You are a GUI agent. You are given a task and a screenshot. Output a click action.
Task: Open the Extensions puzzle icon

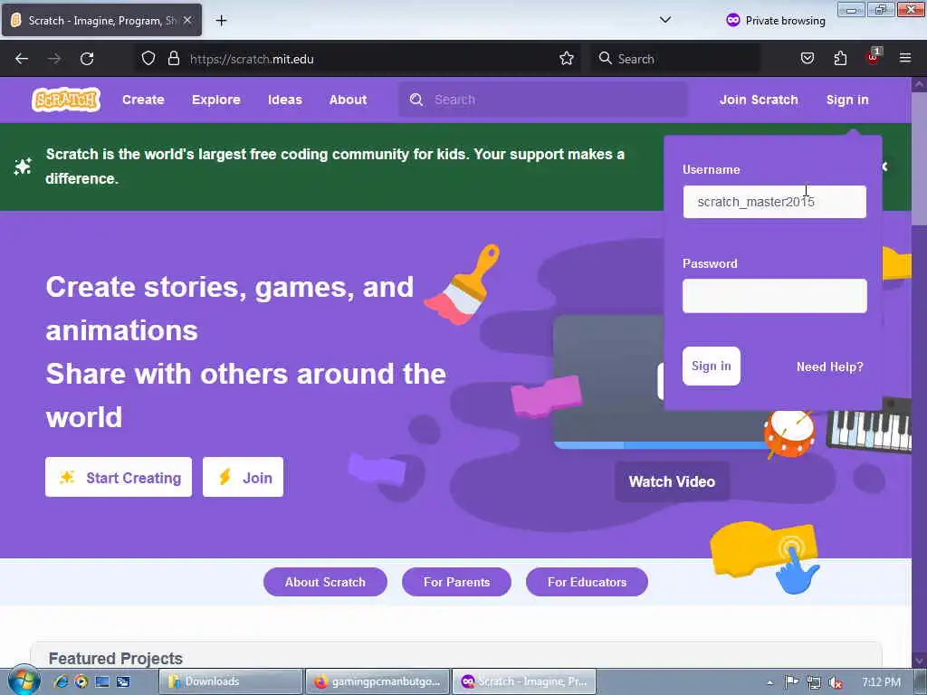click(x=840, y=59)
